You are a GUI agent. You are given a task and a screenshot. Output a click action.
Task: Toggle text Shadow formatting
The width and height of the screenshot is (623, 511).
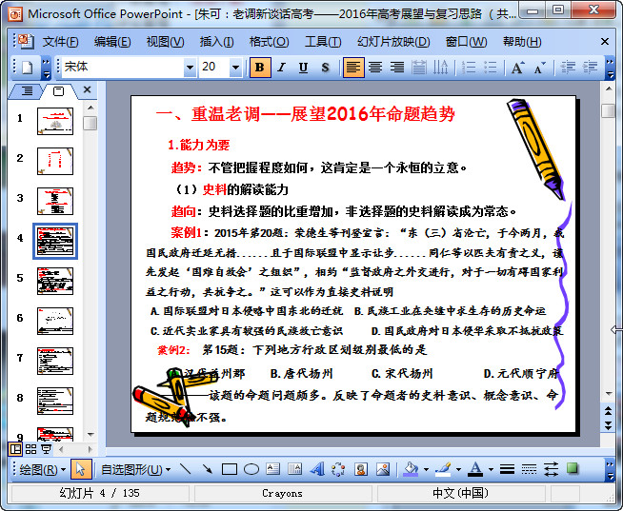[325, 68]
